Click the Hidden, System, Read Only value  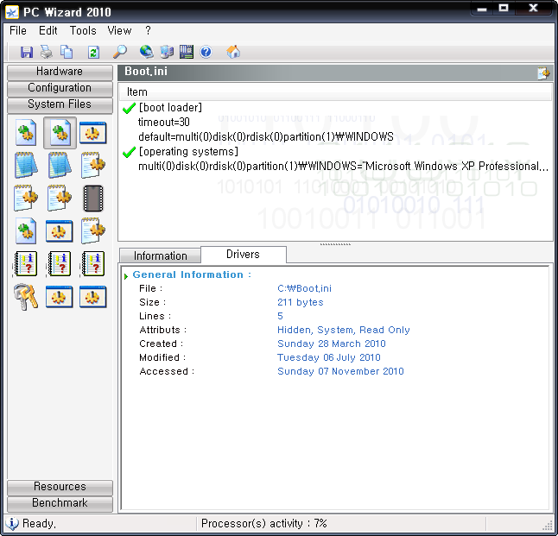coord(344,330)
